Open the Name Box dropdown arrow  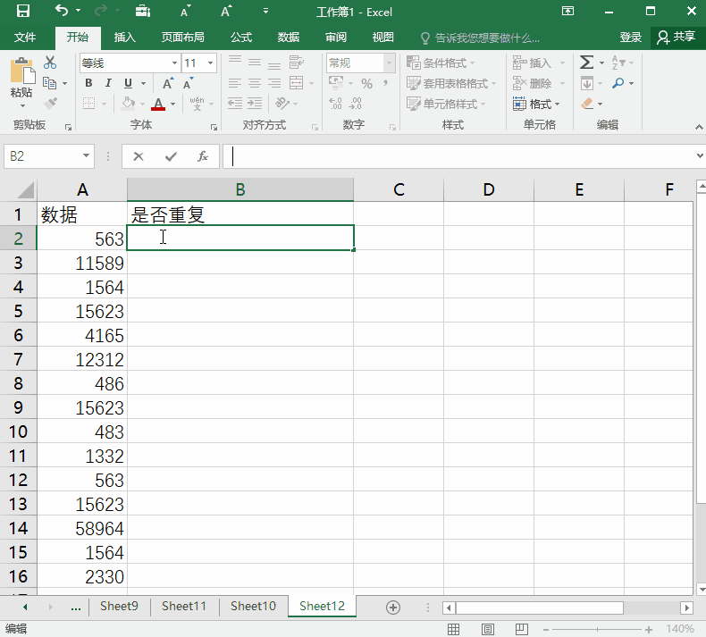(86, 156)
